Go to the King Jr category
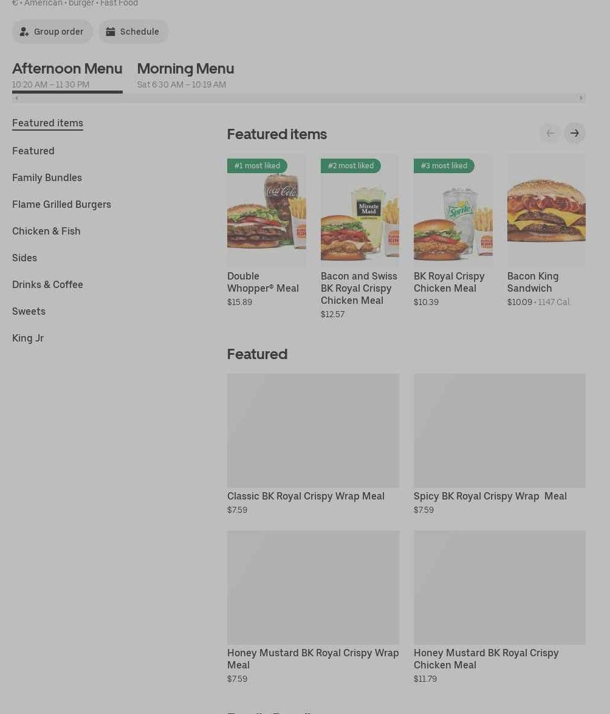 [28, 338]
